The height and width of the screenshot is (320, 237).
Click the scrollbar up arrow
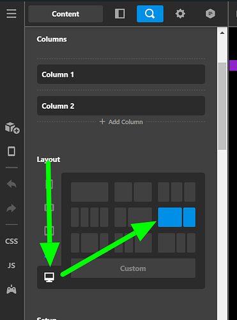[222, 33]
